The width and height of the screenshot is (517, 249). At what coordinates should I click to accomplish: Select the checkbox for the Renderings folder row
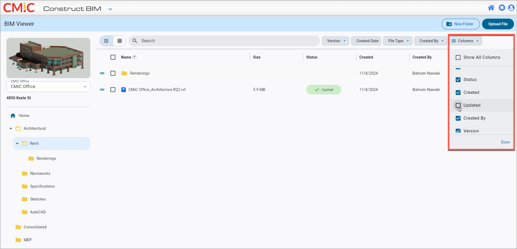113,73
